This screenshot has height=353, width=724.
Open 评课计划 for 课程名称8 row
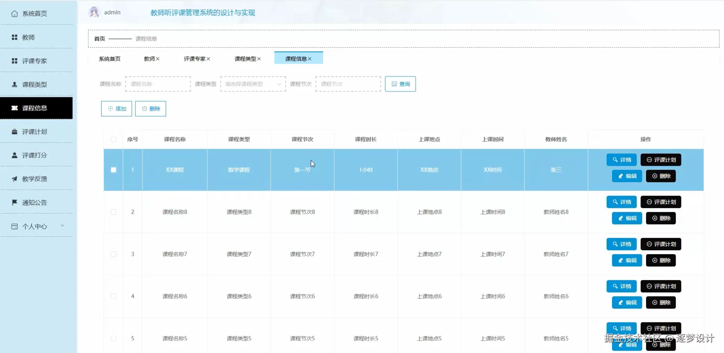pos(661,202)
